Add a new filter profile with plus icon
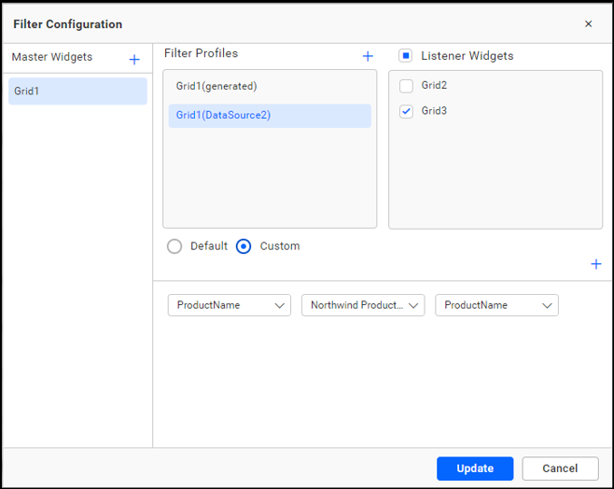 pos(368,56)
